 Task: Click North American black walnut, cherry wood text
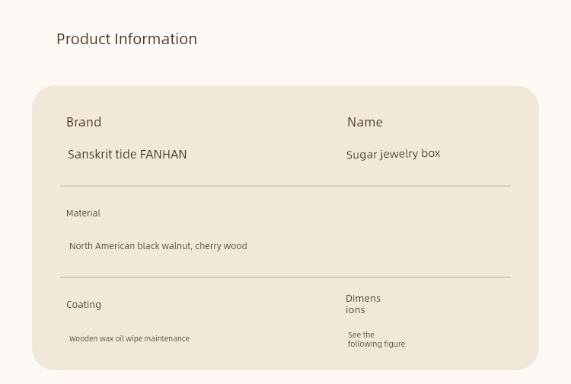158,246
